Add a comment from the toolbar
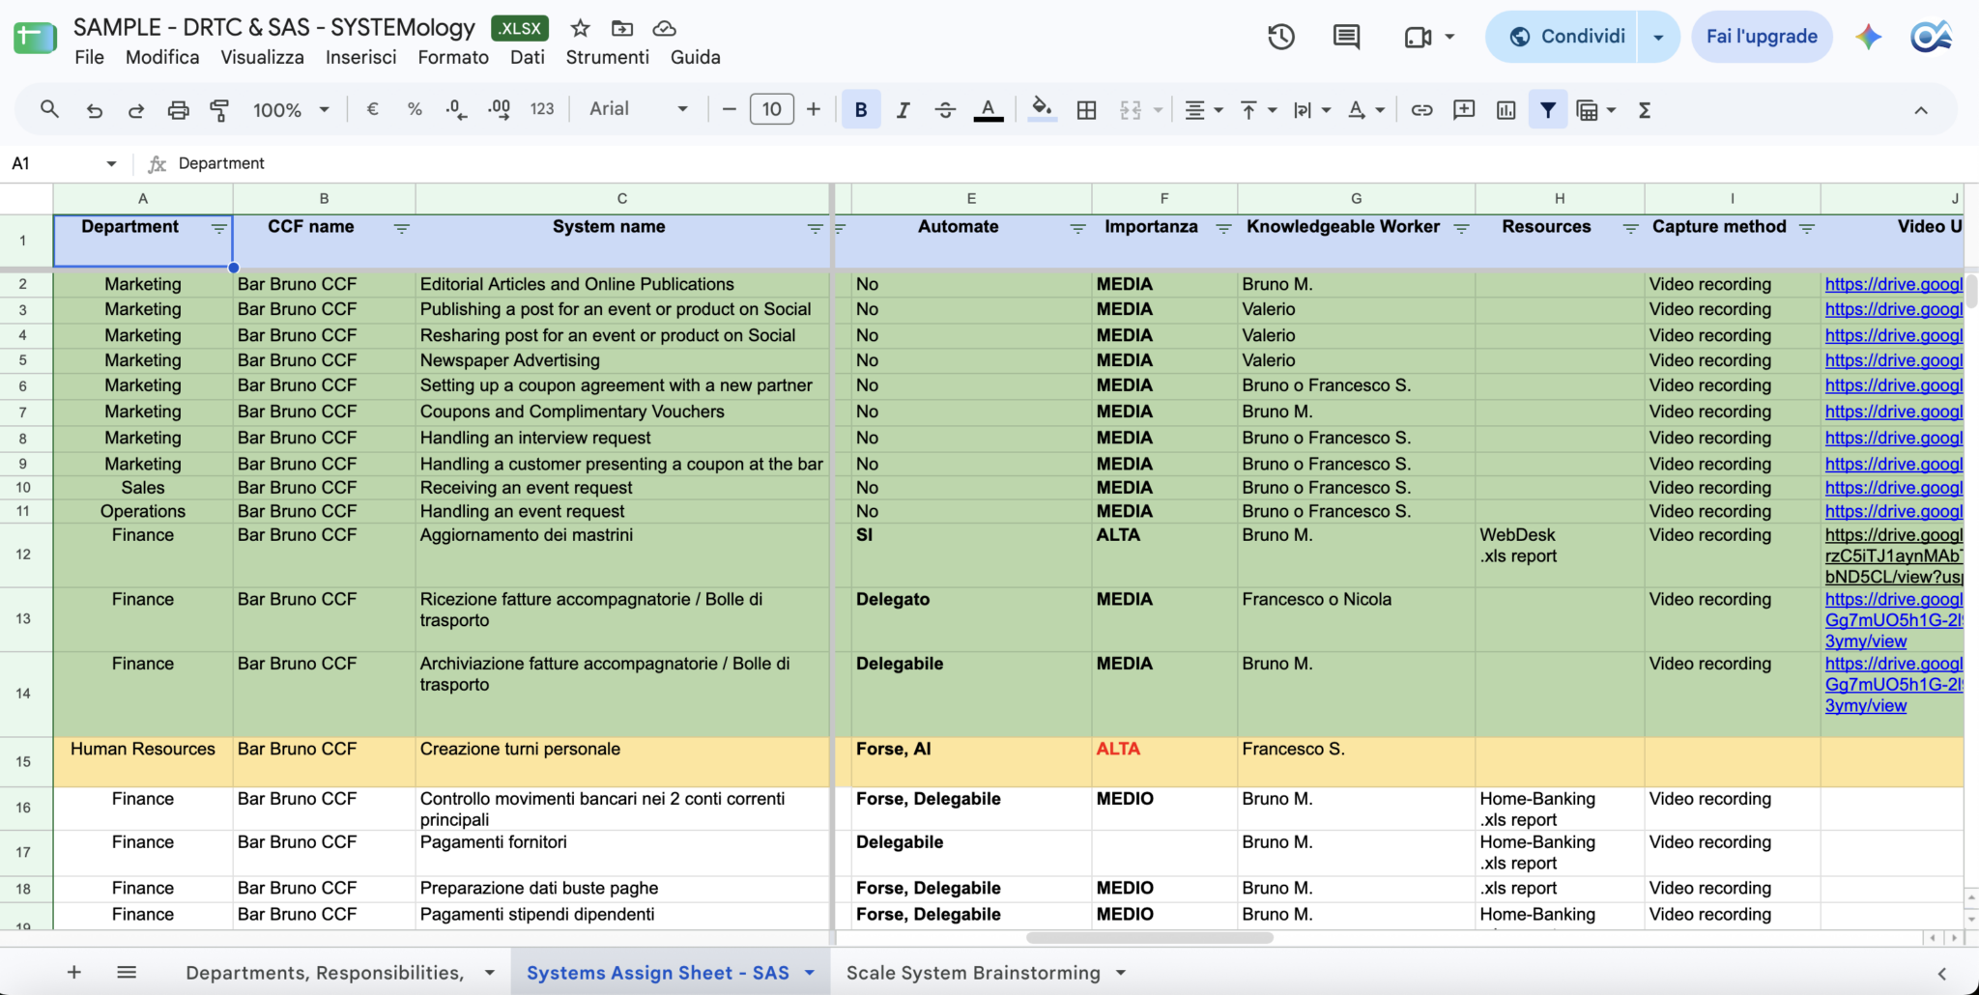This screenshot has height=995, width=1979. [1464, 110]
